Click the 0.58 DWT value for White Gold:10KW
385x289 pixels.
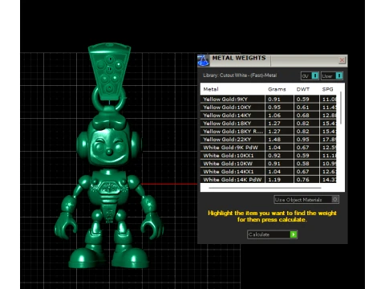click(302, 164)
